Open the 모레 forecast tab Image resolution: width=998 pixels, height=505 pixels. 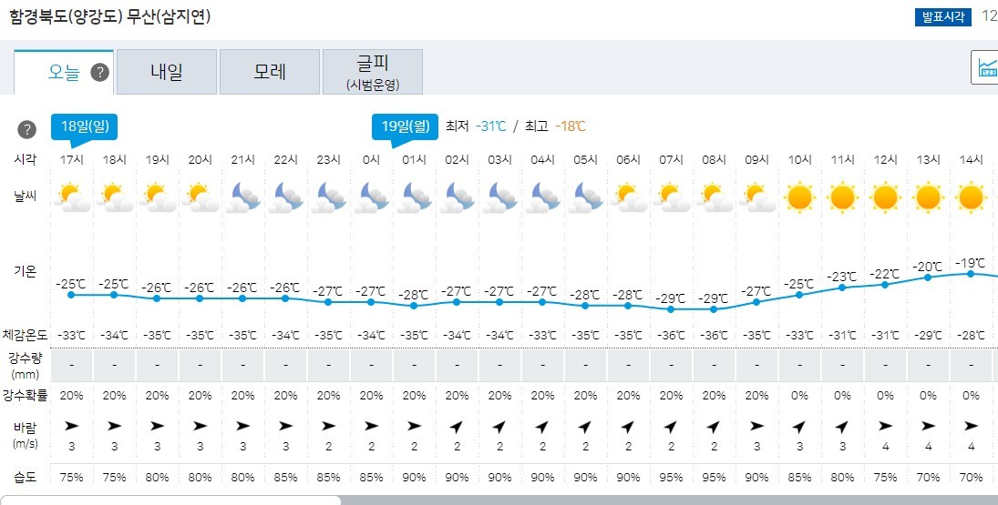pos(270,72)
